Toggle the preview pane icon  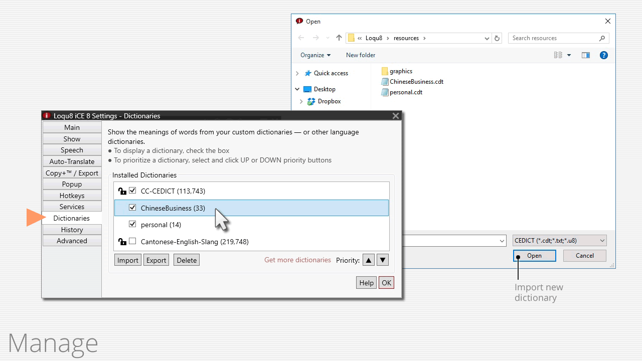point(585,55)
